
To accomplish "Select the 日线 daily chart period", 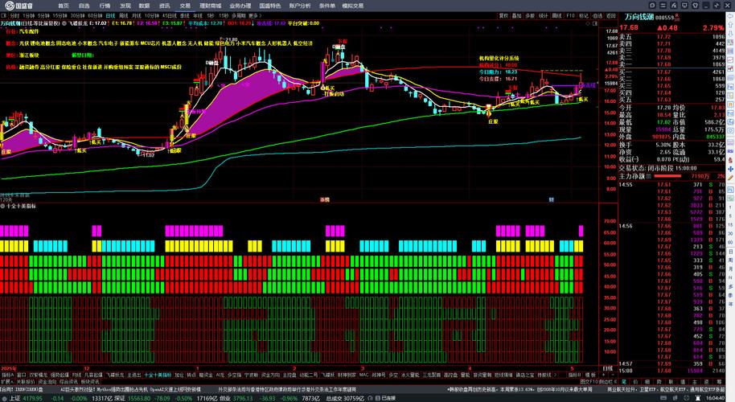I will (111, 16).
